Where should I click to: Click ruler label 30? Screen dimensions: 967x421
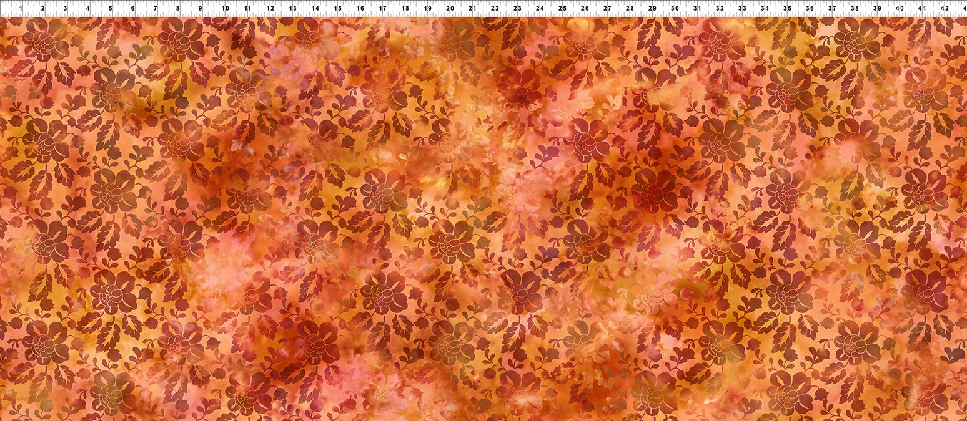675,9
